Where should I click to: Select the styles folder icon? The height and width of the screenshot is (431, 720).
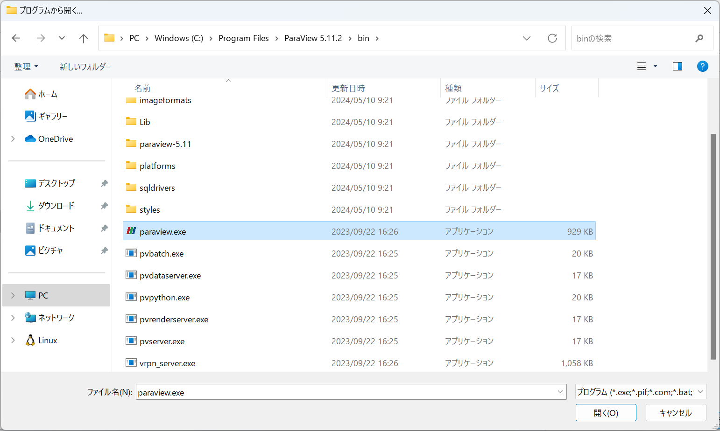(131, 209)
